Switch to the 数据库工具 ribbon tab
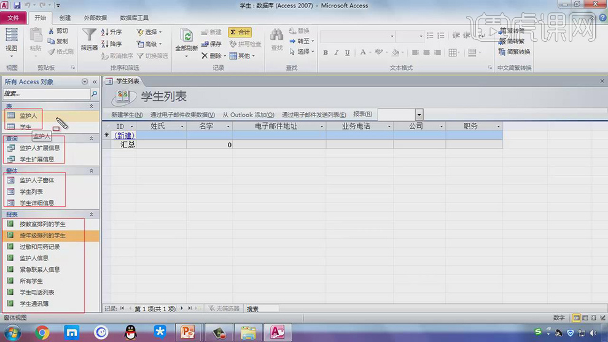 coord(134,18)
